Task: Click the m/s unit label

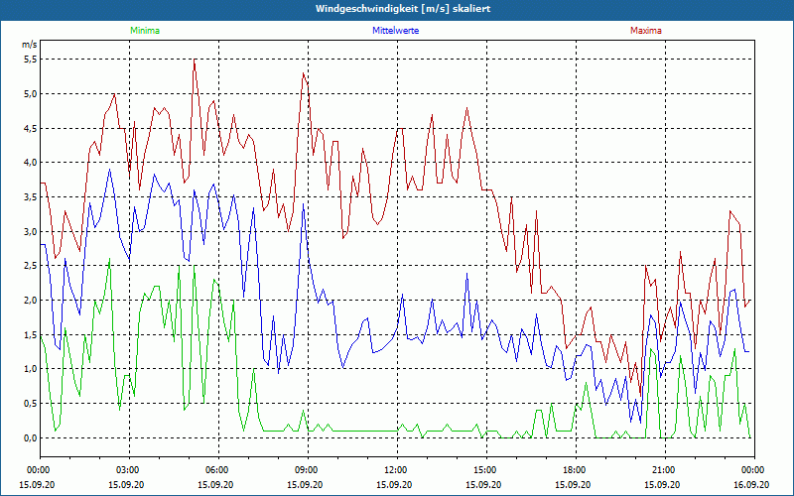Action: (30, 45)
